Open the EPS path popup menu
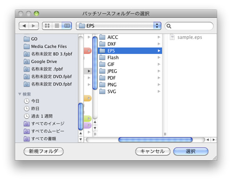 (x=119, y=26)
